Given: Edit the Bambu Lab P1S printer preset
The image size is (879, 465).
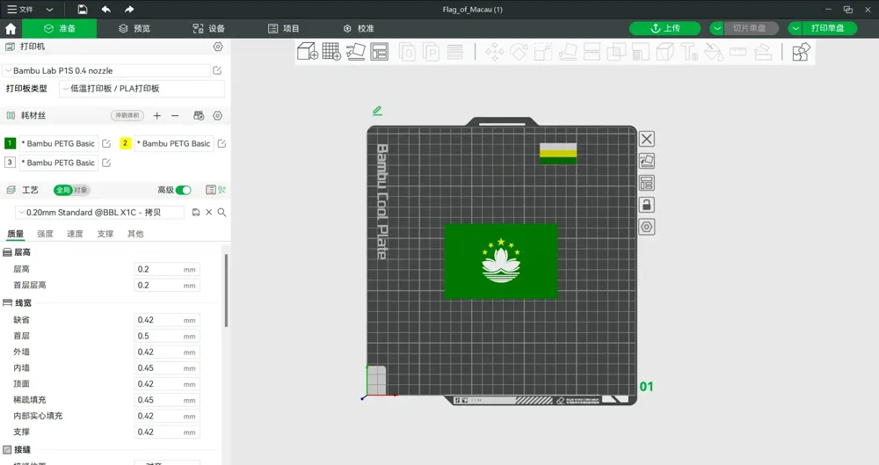Looking at the screenshot, I should [217, 70].
